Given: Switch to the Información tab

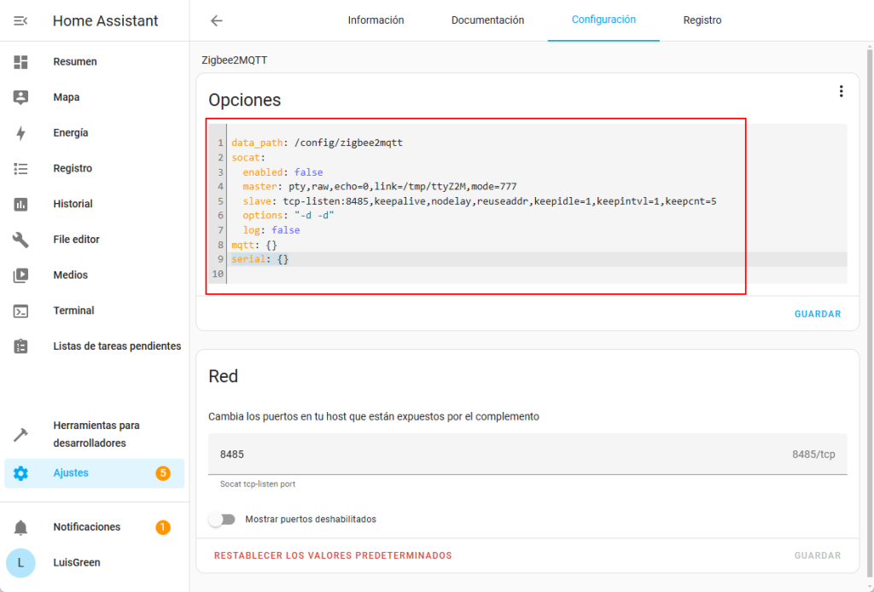Looking at the screenshot, I should pos(376,20).
